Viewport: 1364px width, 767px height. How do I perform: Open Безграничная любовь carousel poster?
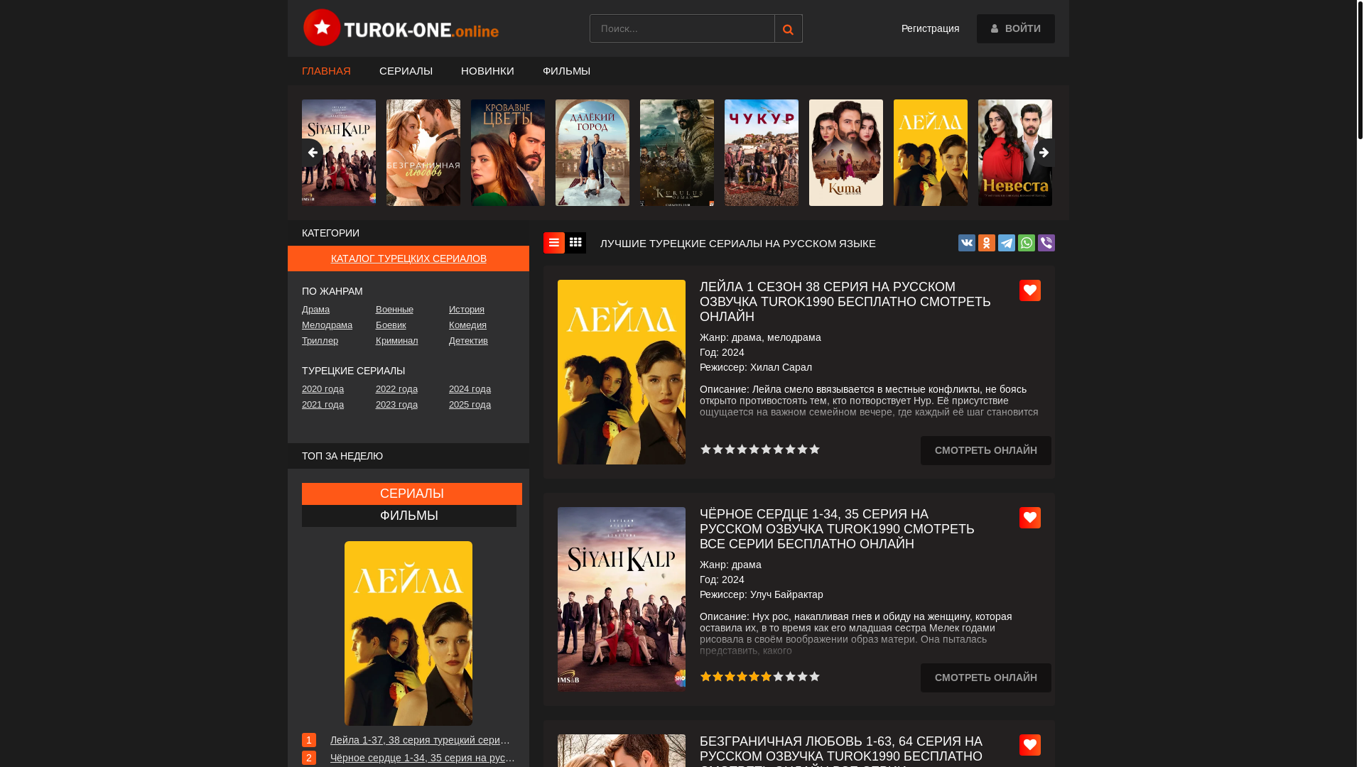tap(423, 153)
